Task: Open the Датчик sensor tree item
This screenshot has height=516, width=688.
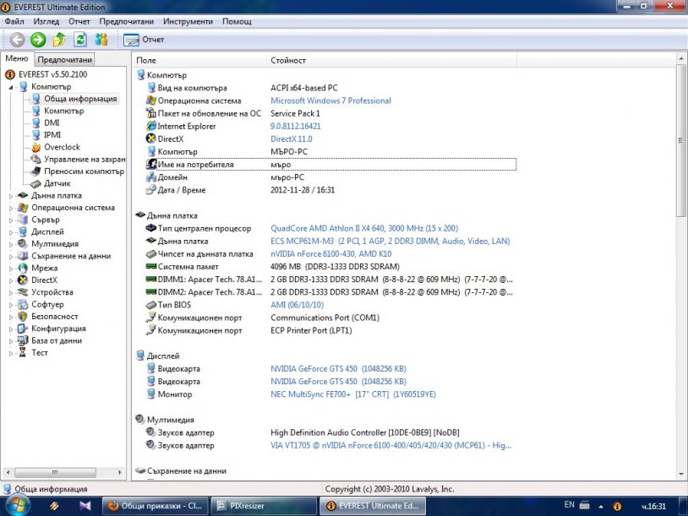Action: pos(57,183)
